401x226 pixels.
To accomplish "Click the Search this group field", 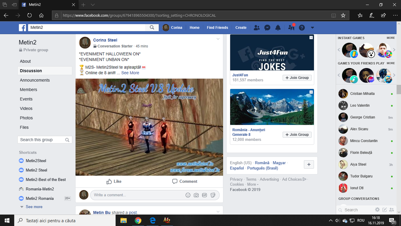I will (x=45, y=140).
